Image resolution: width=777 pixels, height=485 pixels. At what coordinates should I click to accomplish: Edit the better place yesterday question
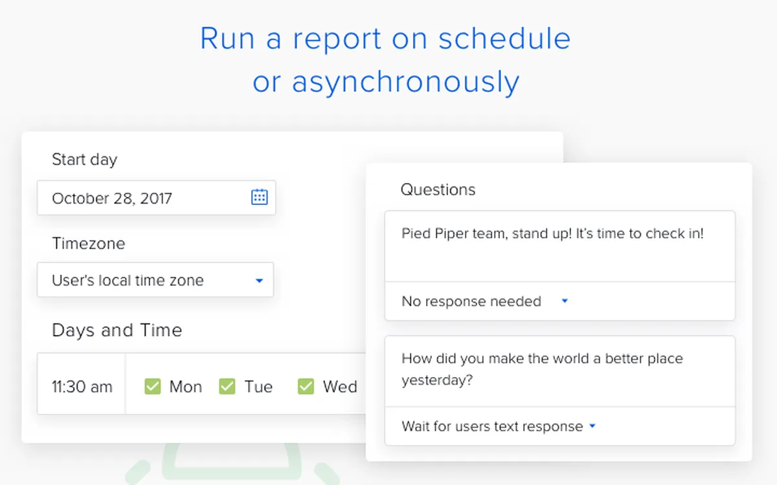point(560,371)
